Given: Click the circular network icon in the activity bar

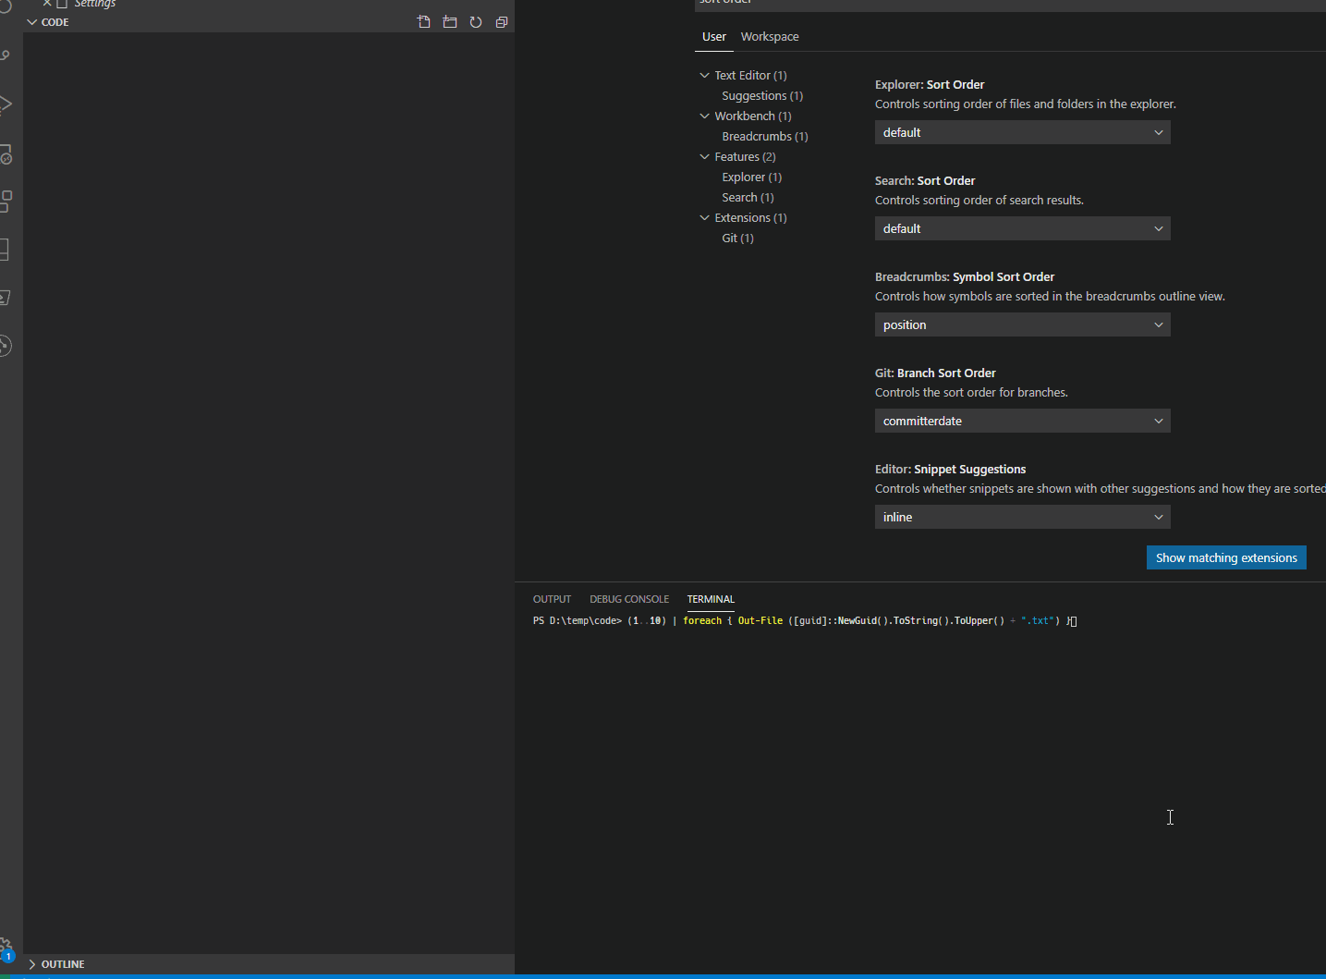Looking at the screenshot, I should coord(6,346).
